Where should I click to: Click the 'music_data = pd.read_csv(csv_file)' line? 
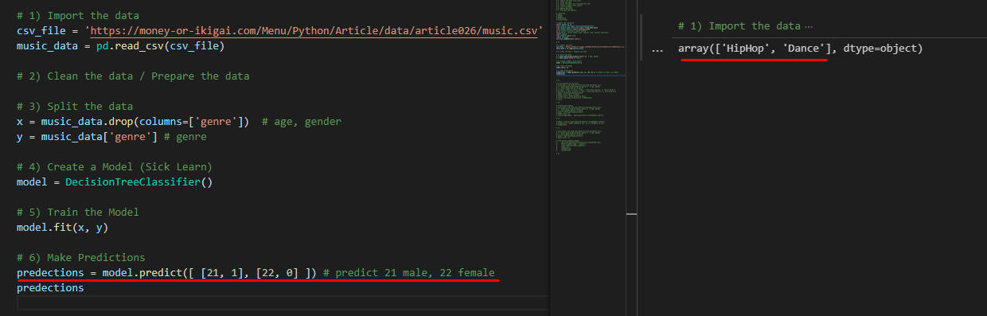coord(120,45)
